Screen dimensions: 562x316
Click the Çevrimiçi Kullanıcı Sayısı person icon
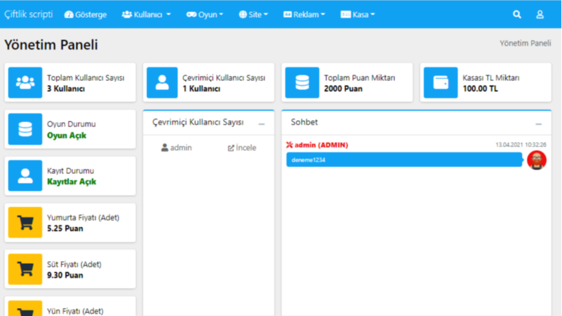(162, 83)
